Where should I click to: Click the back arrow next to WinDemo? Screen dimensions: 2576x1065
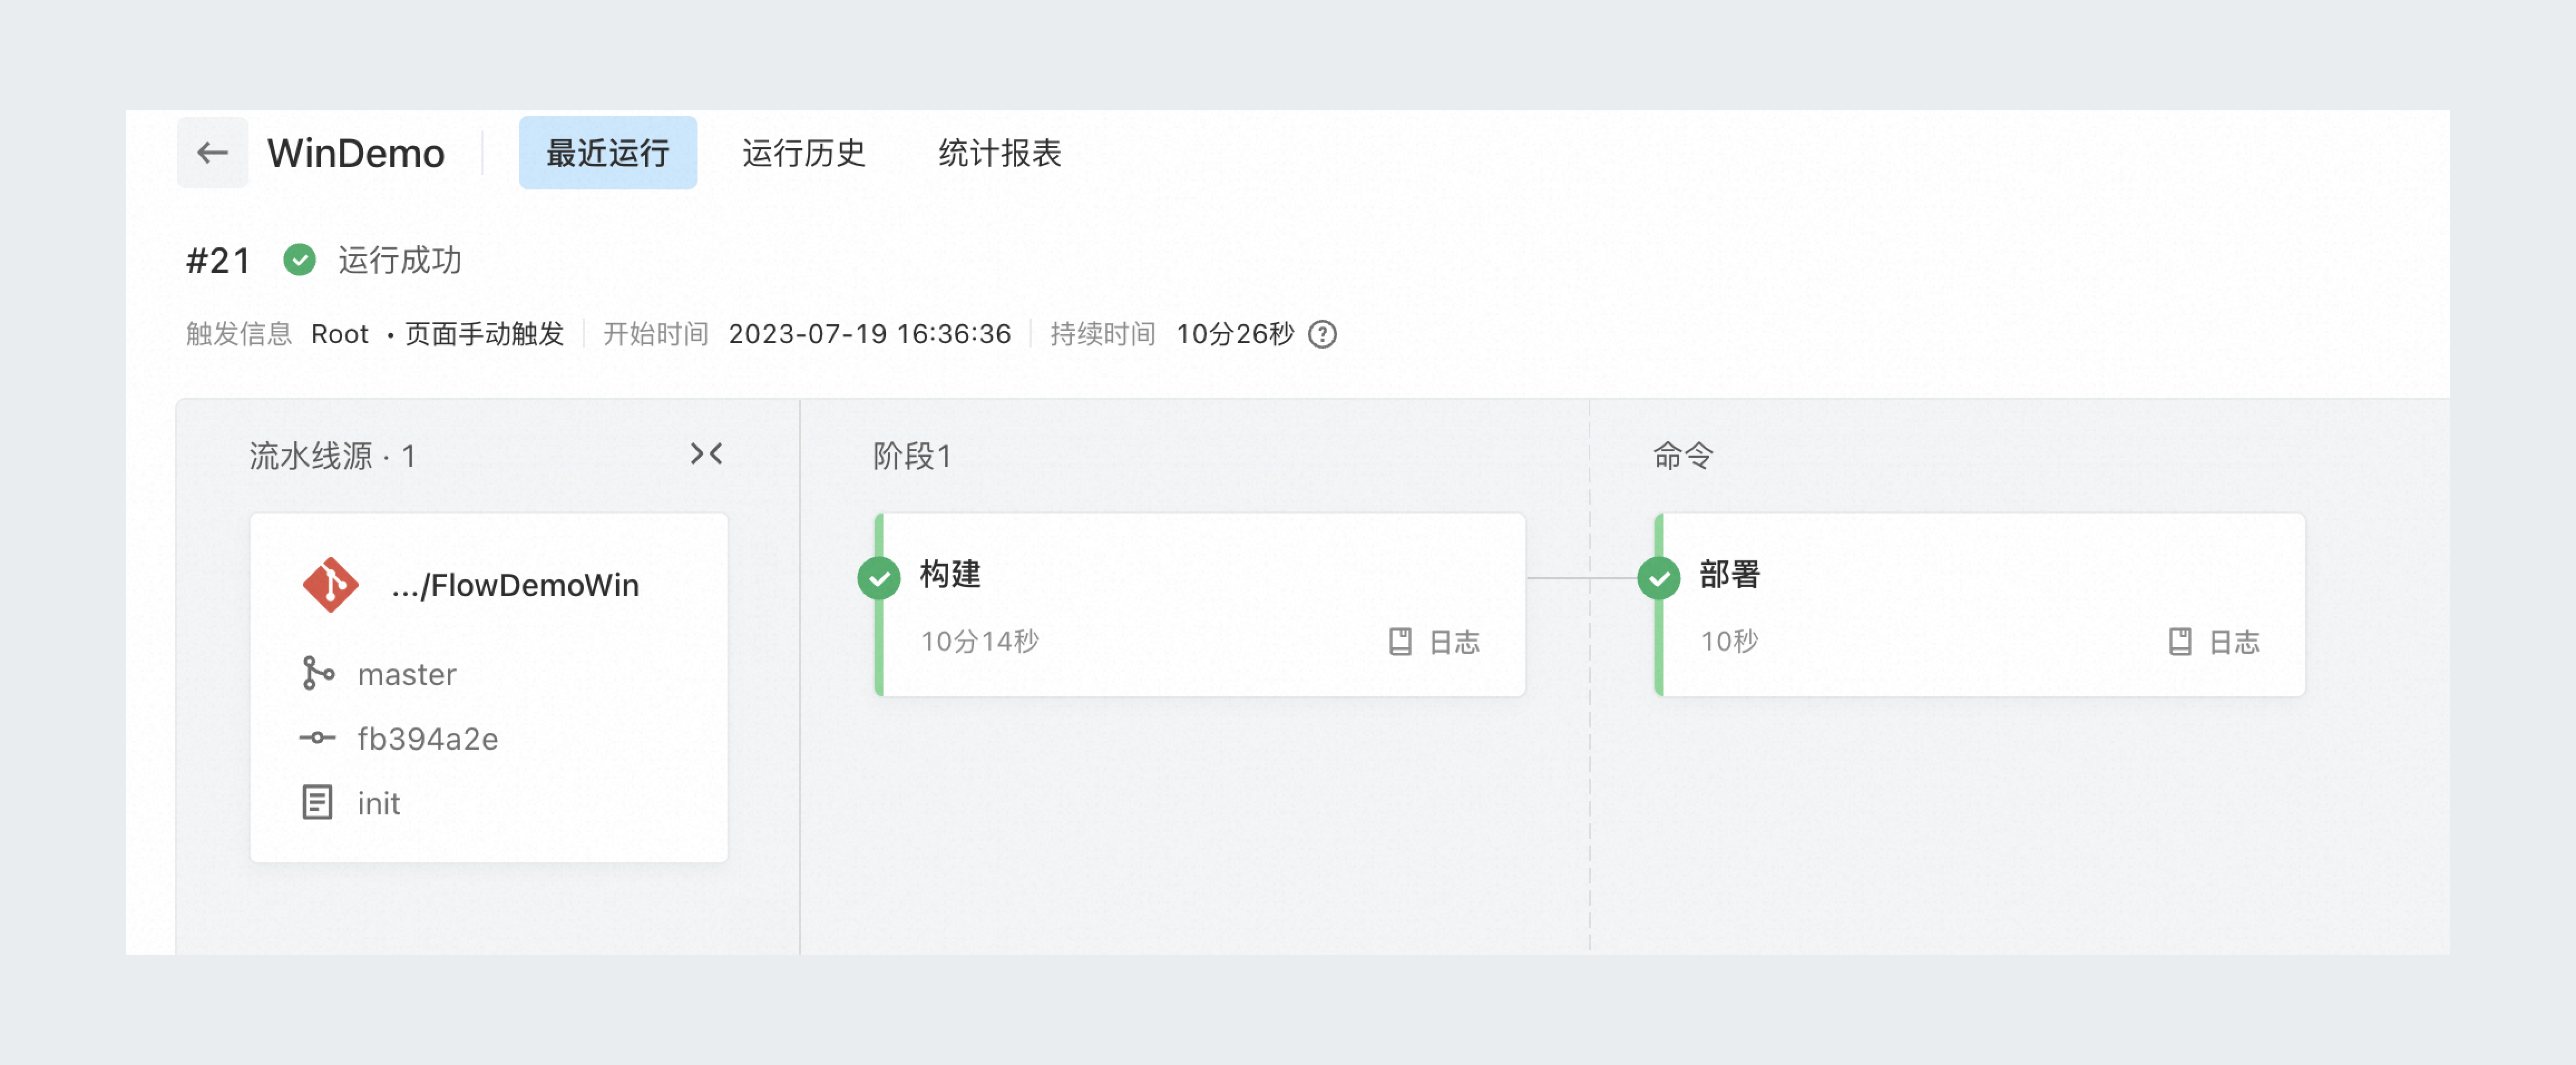[212, 153]
